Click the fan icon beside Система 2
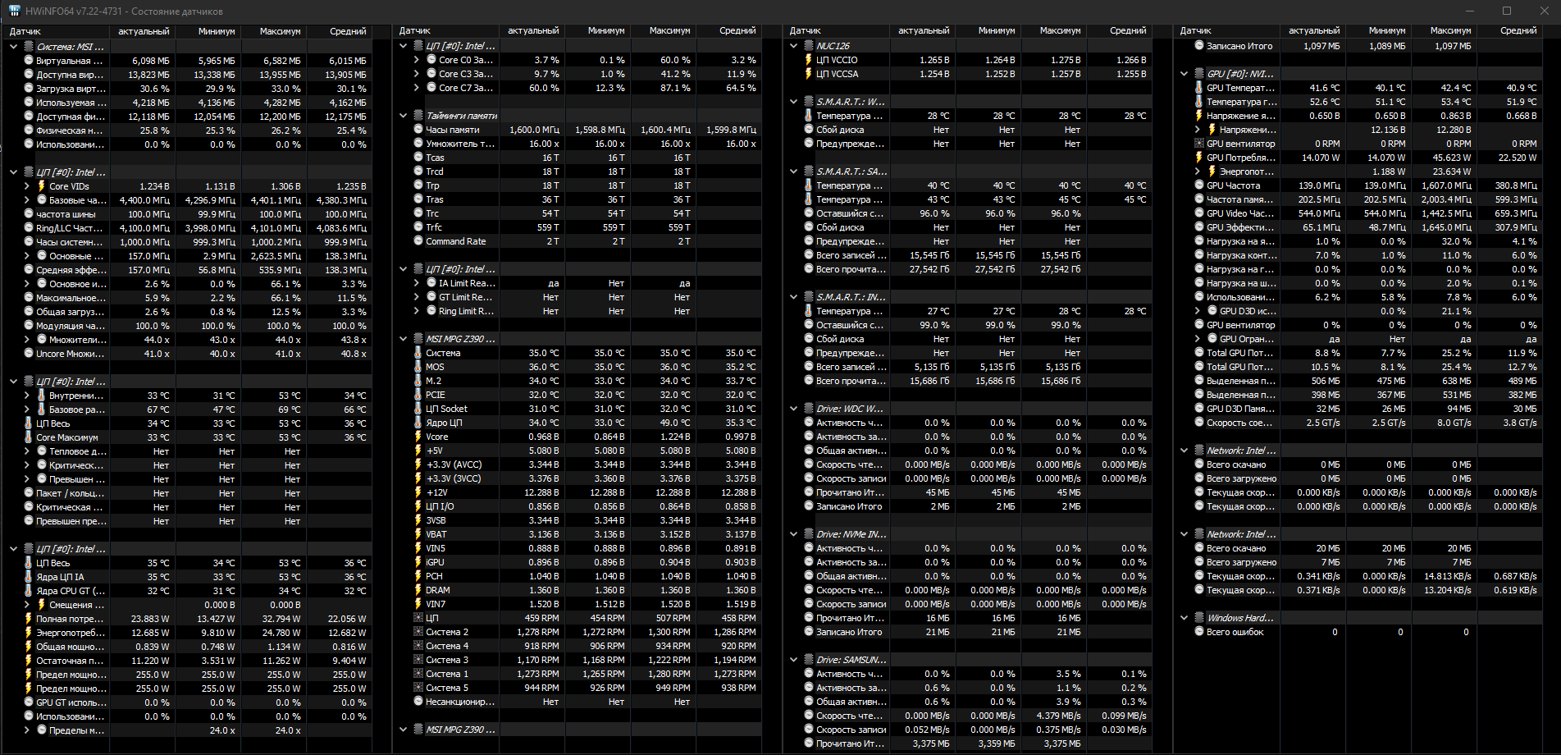This screenshot has height=755, width=1561. tap(418, 632)
